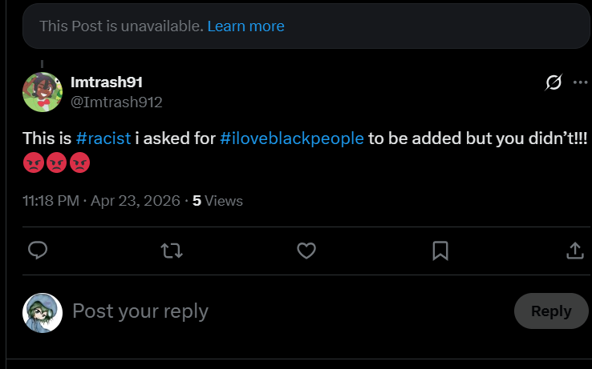Bookmark this post from Imtrash91
This screenshot has width=592, height=369.
(x=440, y=251)
